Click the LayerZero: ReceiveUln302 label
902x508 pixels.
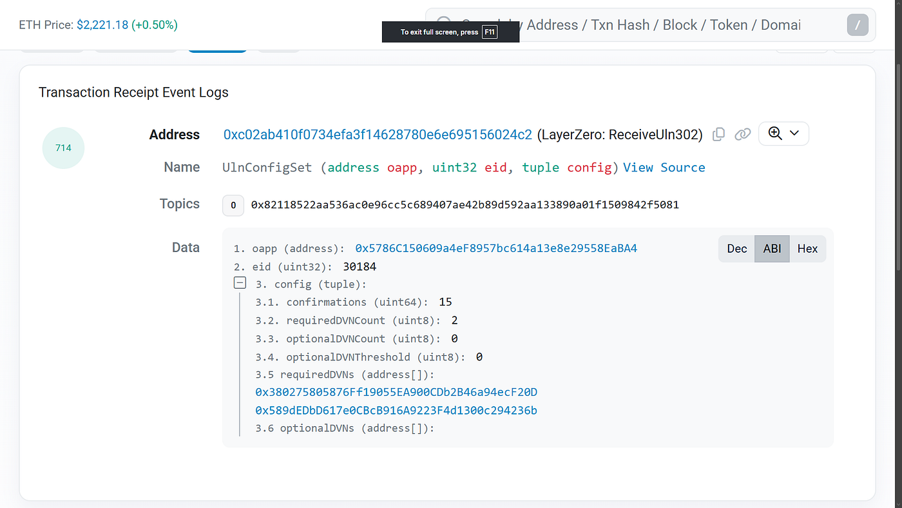click(x=619, y=135)
